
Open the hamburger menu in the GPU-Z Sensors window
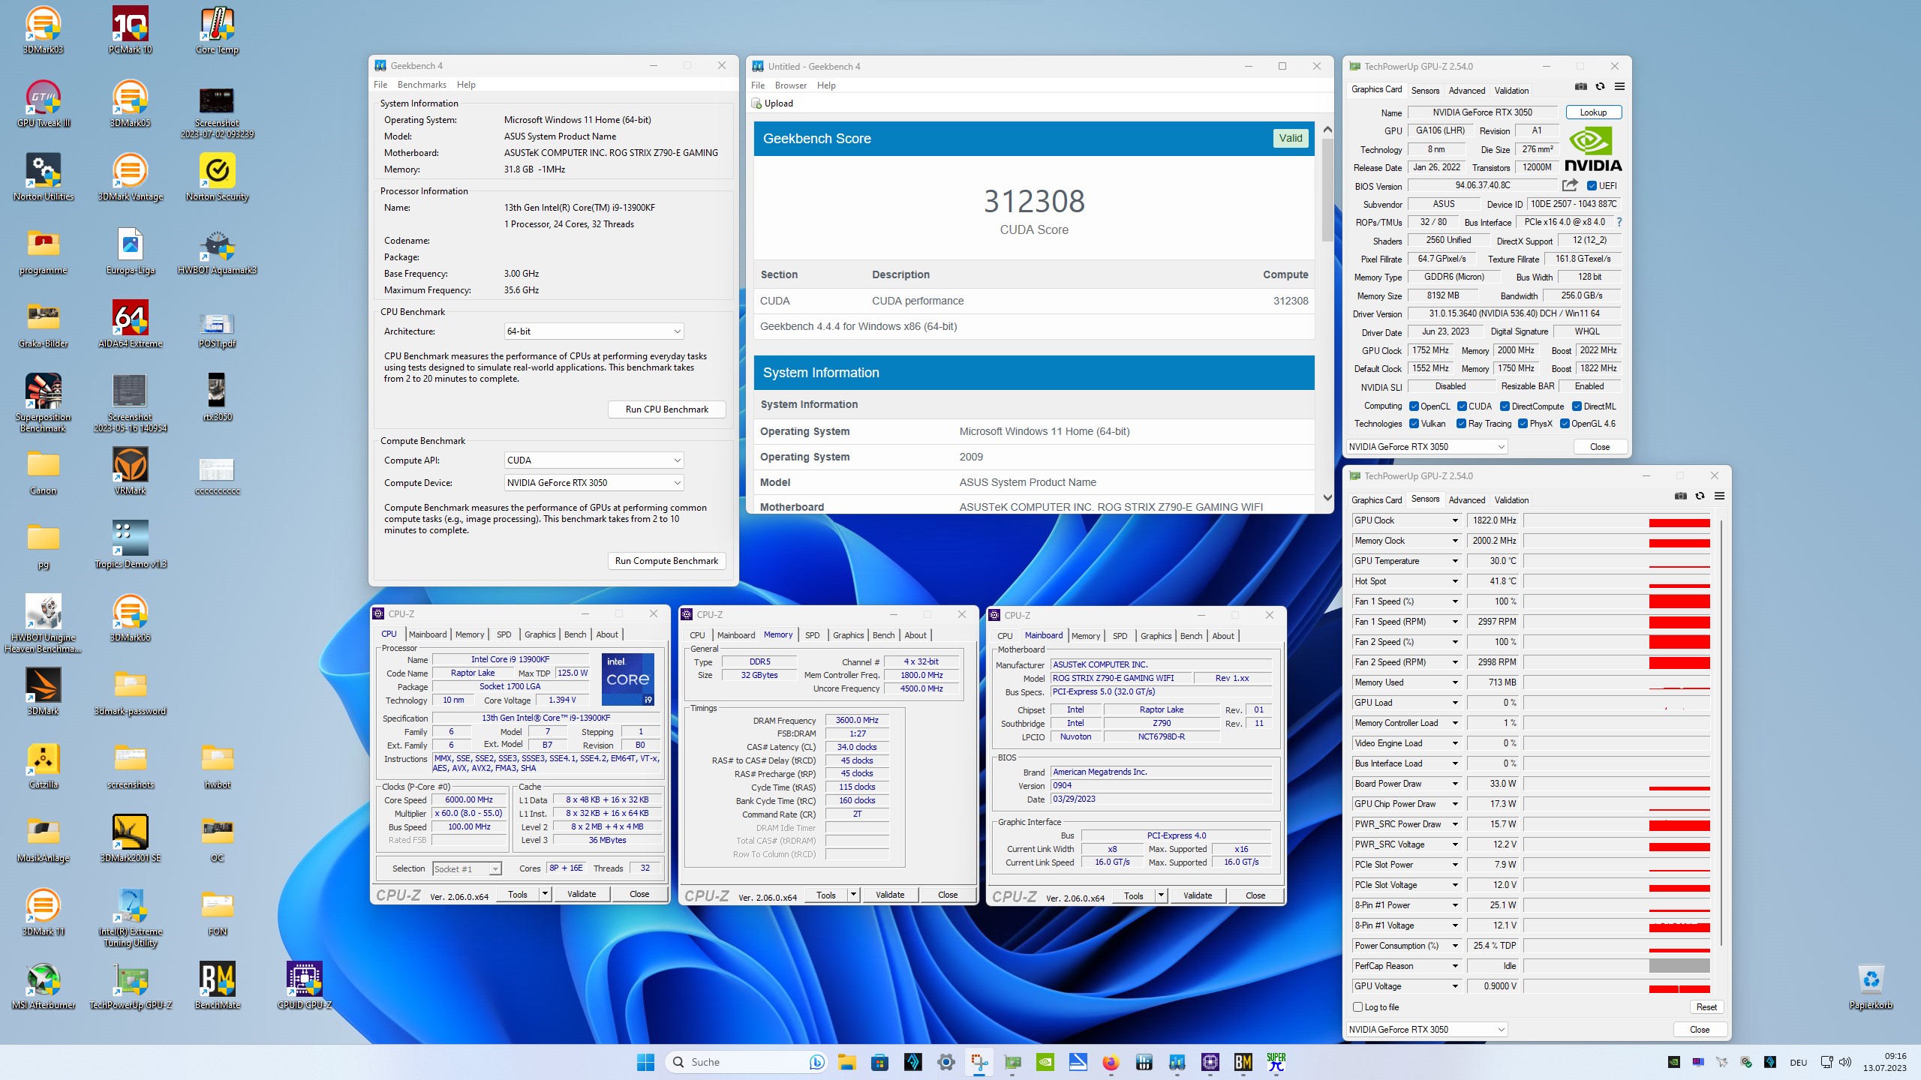click(x=1719, y=496)
